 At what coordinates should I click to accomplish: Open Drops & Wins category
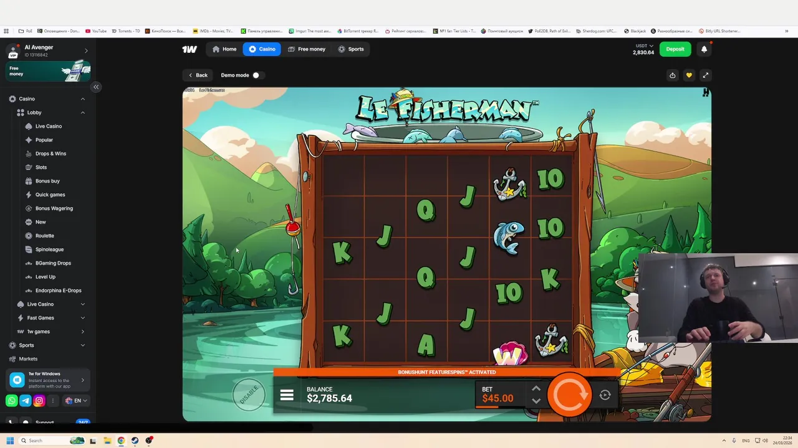click(50, 154)
